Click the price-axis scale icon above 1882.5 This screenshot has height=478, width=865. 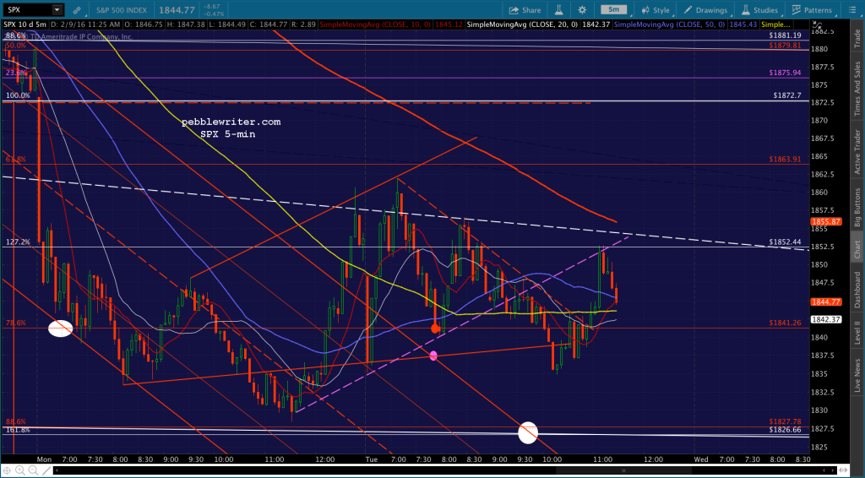817,26
